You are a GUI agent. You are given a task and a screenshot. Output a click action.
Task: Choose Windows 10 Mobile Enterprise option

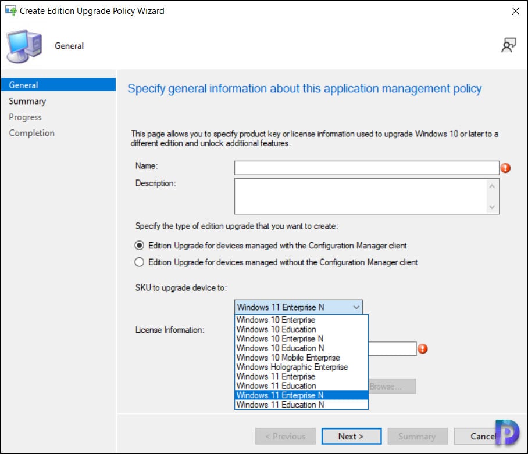point(301,358)
